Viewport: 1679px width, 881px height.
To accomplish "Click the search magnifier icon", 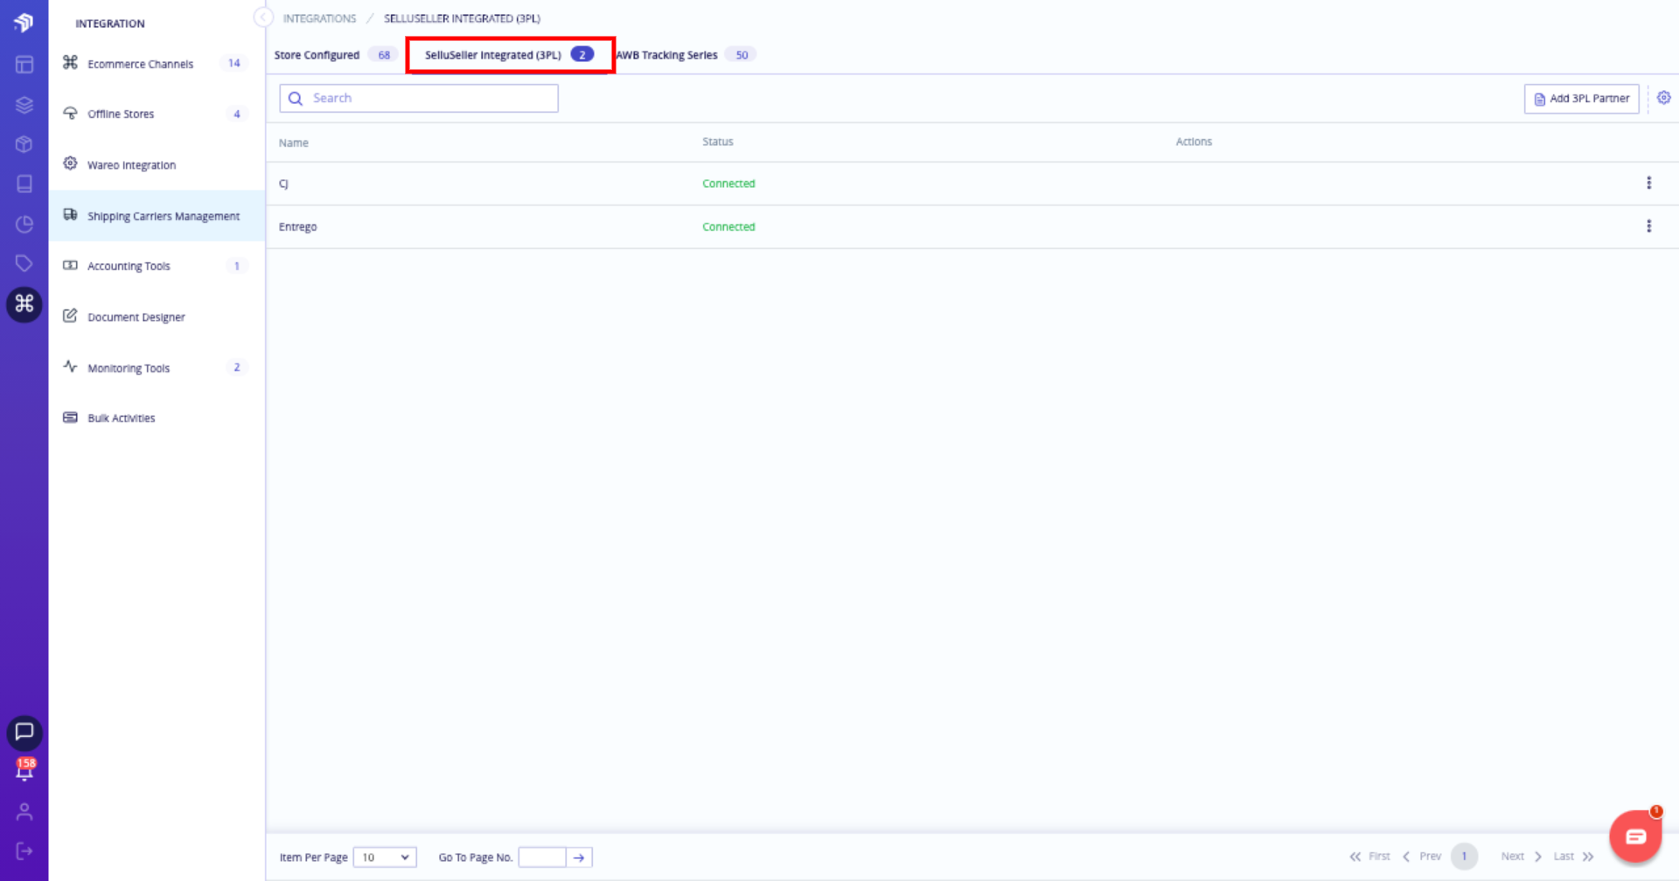I will click(x=296, y=98).
